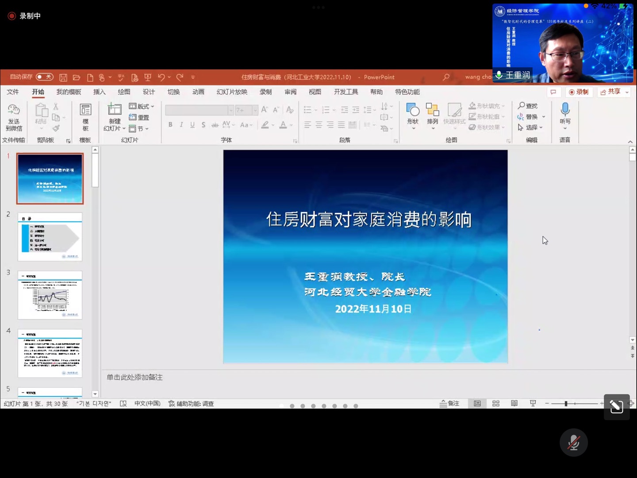The image size is (637, 478).
Task: Click the Save icon in quick access toolbar
Action: tap(63, 77)
